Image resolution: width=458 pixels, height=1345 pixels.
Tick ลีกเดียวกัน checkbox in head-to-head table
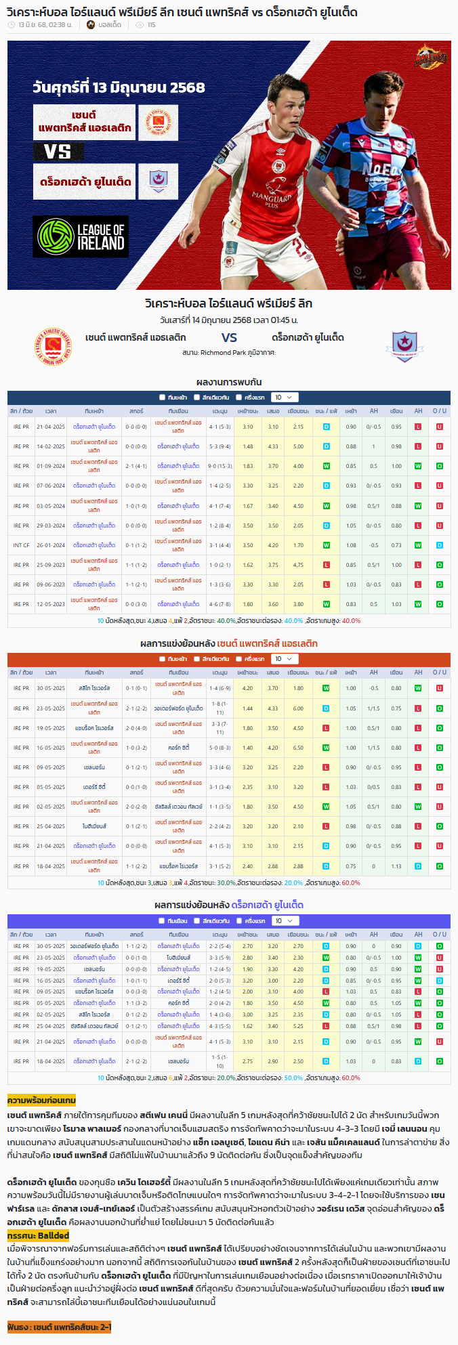click(196, 398)
